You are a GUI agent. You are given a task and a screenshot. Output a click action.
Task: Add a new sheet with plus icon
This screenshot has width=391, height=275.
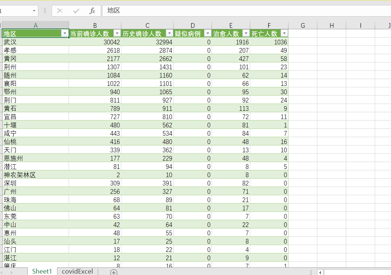[114, 272]
